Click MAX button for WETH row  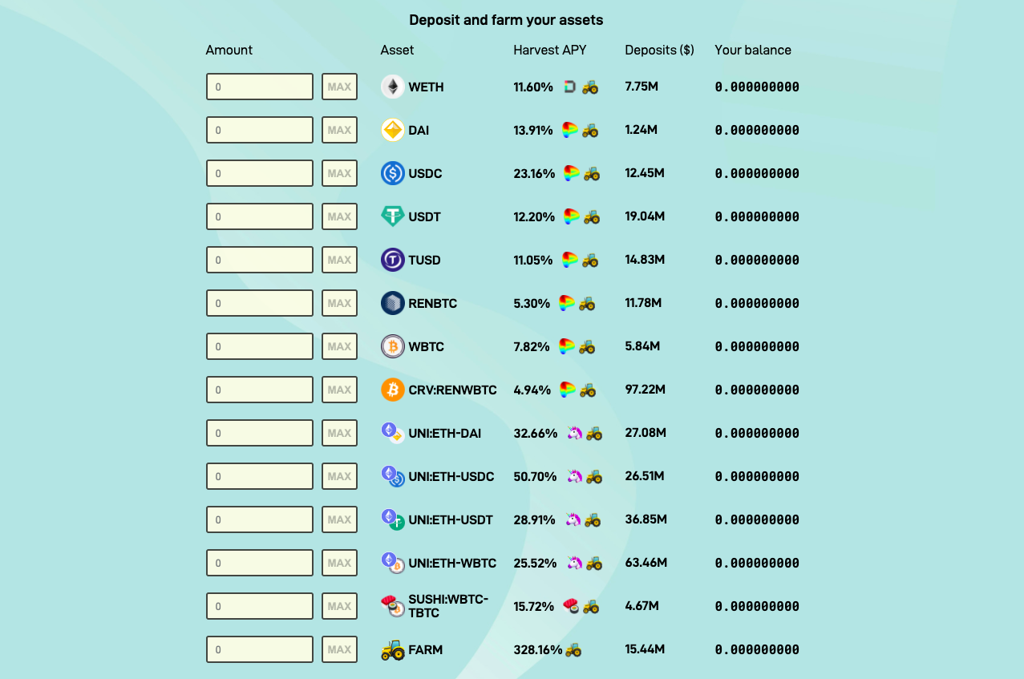pos(339,87)
